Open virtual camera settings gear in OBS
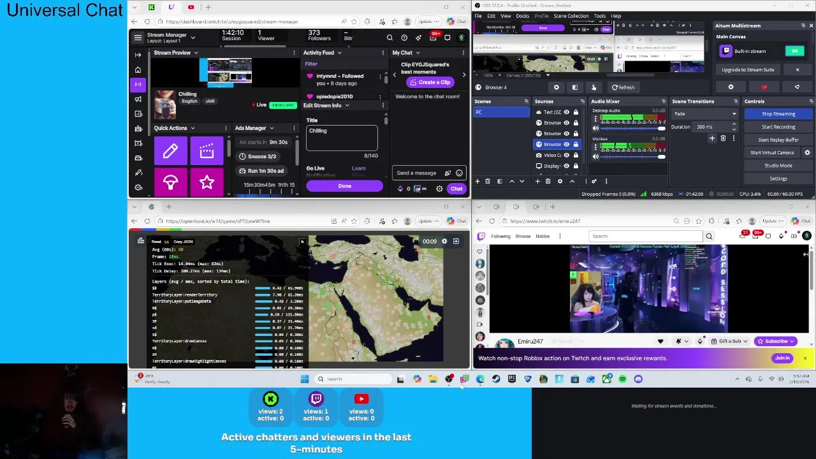816x459 pixels. coord(807,152)
